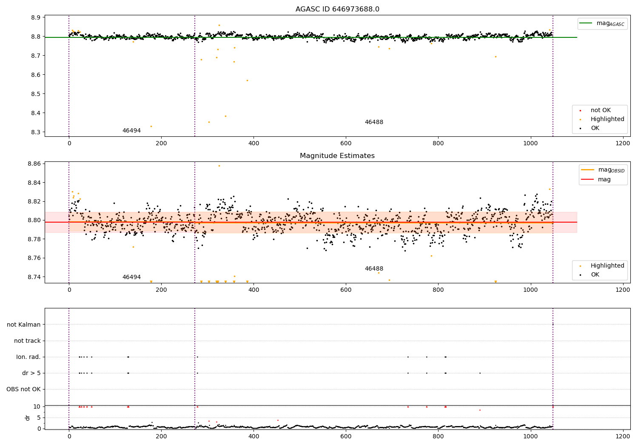
Task: Select the mag OBSID legend entry
Action: coord(604,170)
